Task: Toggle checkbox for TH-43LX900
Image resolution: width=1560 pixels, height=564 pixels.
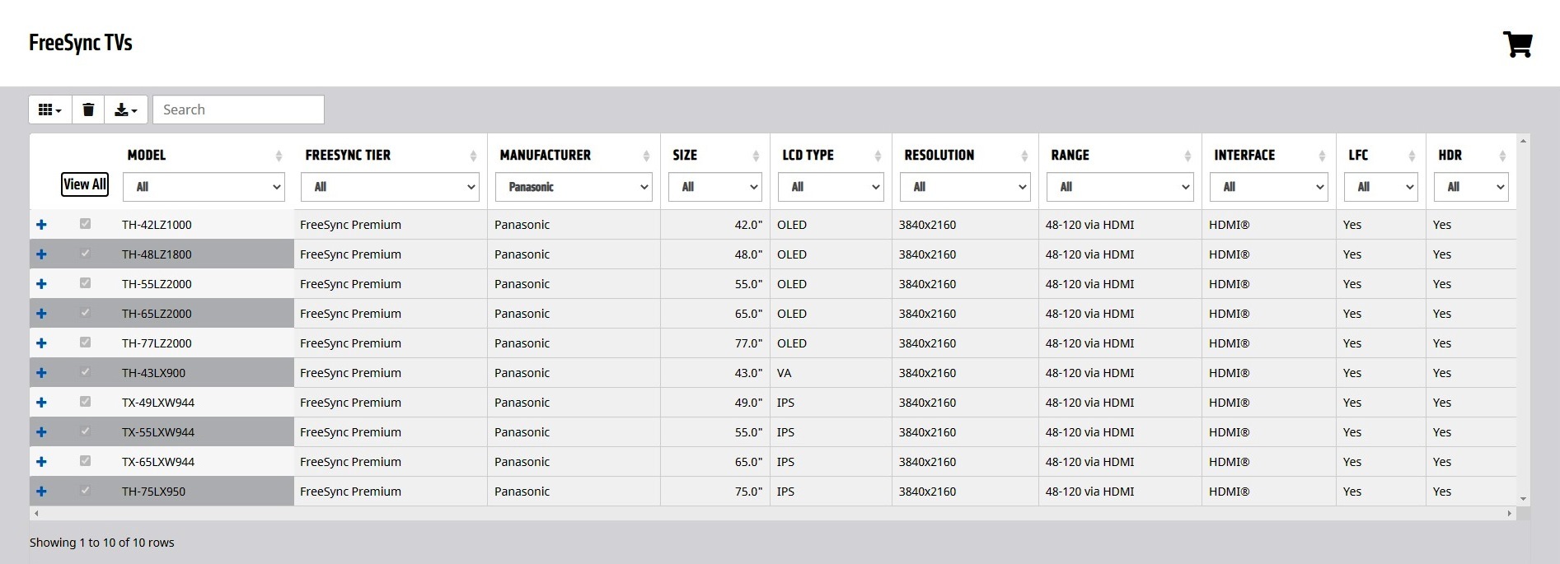Action: coord(85,372)
